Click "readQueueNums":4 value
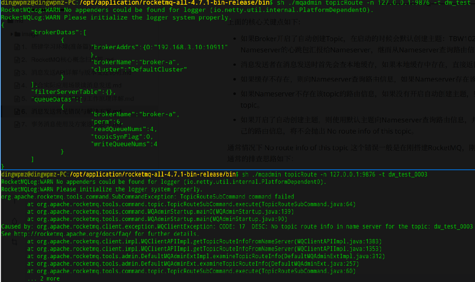 [x=124, y=129]
